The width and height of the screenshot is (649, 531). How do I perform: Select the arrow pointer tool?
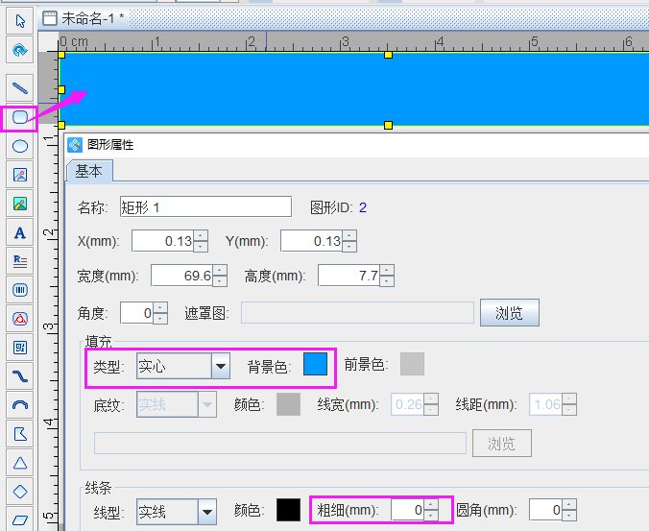coord(19,21)
